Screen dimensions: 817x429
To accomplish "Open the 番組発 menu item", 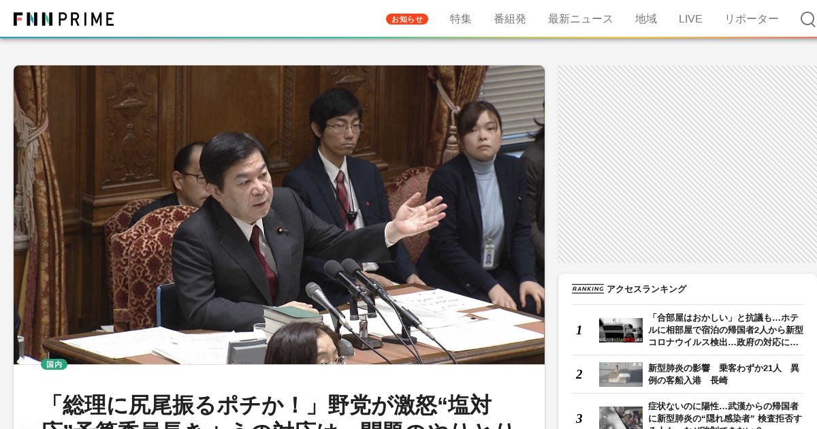I will [x=510, y=19].
